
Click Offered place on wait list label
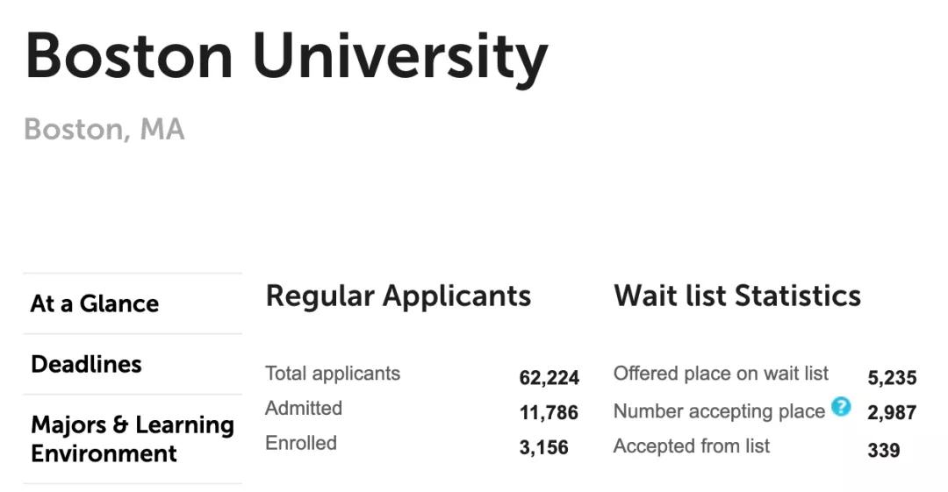click(x=721, y=374)
